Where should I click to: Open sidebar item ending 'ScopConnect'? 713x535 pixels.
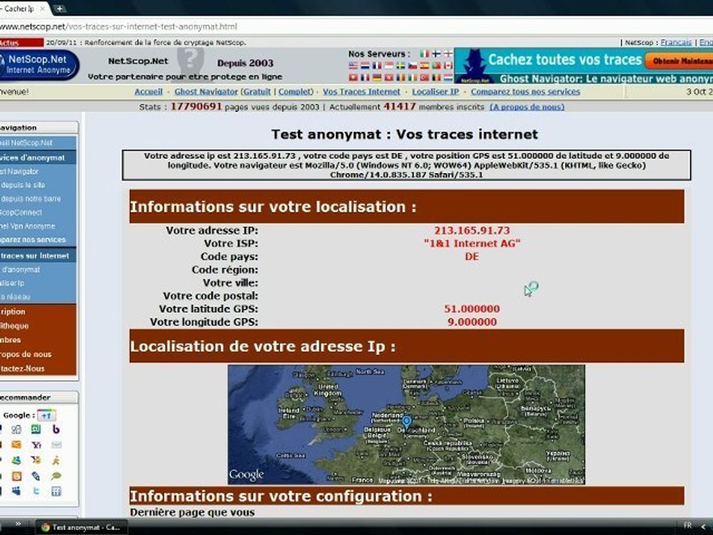pos(21,213)
